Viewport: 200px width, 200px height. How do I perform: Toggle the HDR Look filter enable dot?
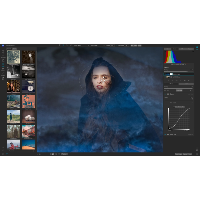(x=165, y=135)
